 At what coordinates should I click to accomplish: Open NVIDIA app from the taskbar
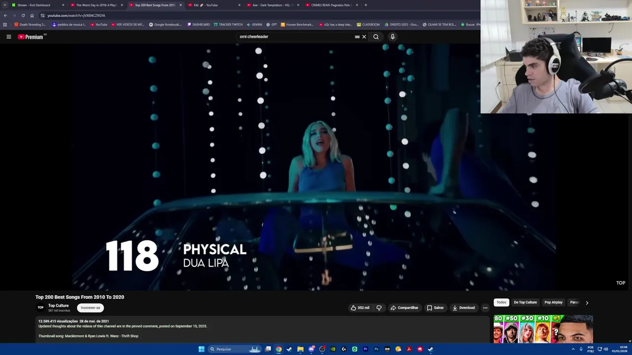(x=333, y=349)
